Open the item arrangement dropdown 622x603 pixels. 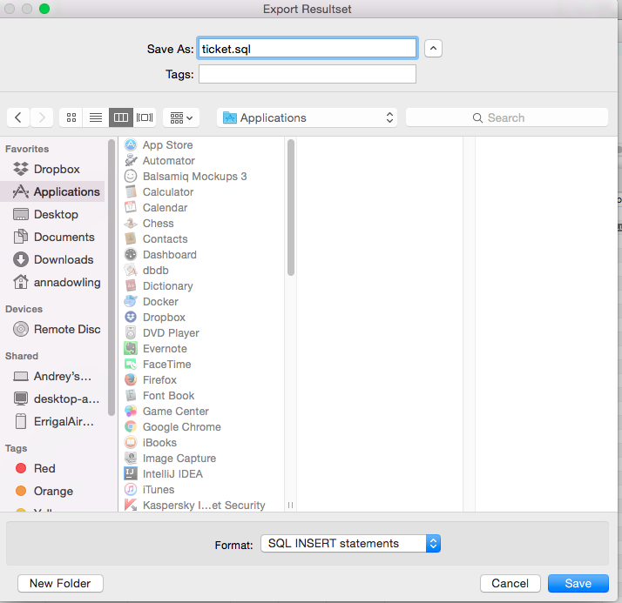181,117
